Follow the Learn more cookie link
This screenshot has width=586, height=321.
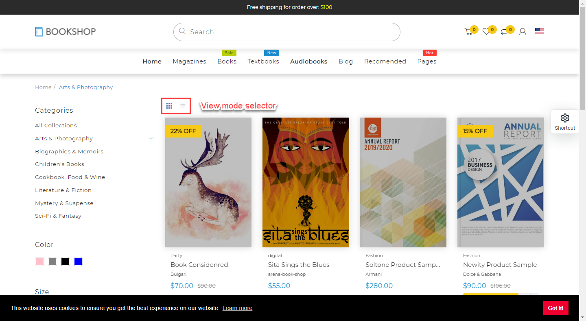[237, 308]
